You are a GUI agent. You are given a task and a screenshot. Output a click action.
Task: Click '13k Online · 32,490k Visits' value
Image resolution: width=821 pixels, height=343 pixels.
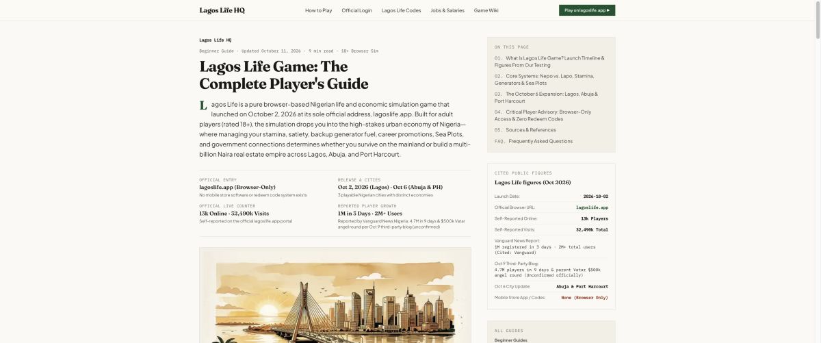click(x=234, y=213)
